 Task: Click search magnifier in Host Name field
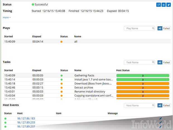[x=153, y=105]
